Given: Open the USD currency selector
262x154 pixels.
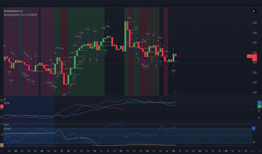Looking at the screenshot, I should click(x=254, y=11).
